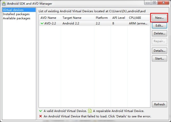171x122 pixels.
Task: Sort by AVD Name column header
Action: click(50, 18)
